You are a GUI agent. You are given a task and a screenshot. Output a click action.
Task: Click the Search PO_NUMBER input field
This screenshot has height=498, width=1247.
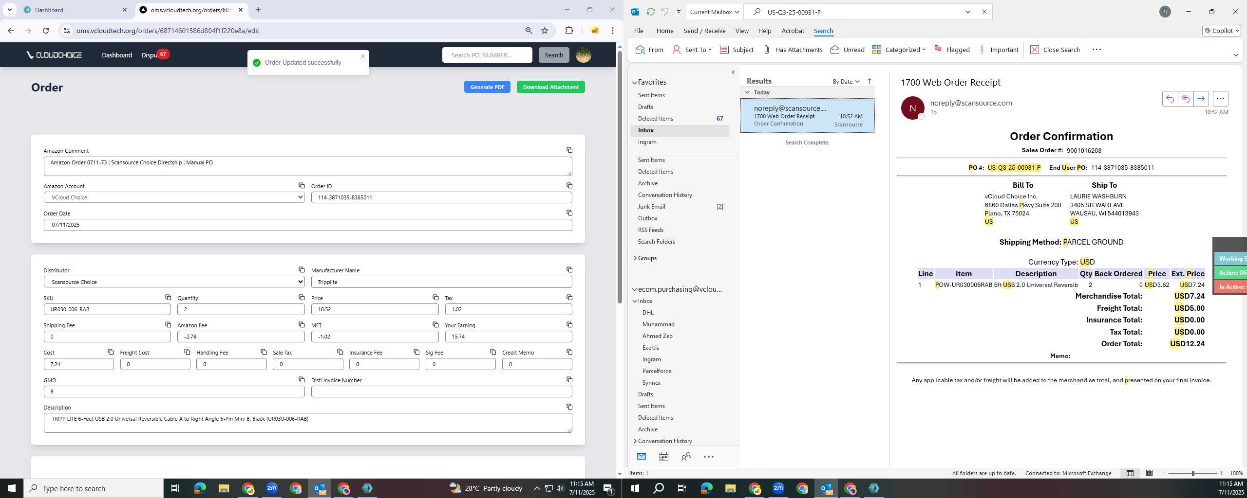(487, 55)
